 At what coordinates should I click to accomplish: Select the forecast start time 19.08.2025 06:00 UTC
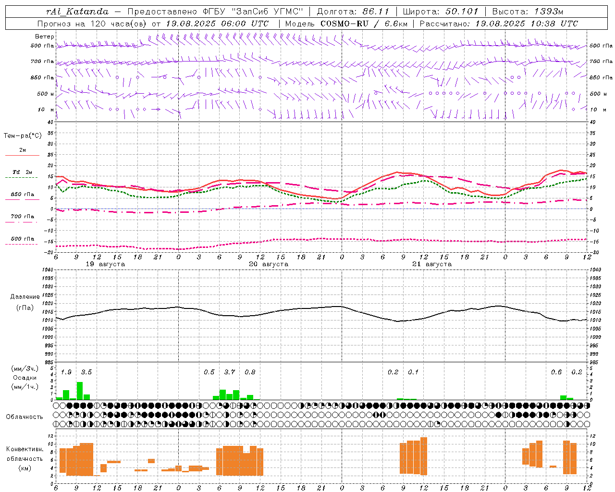click(x=217, y=24)
